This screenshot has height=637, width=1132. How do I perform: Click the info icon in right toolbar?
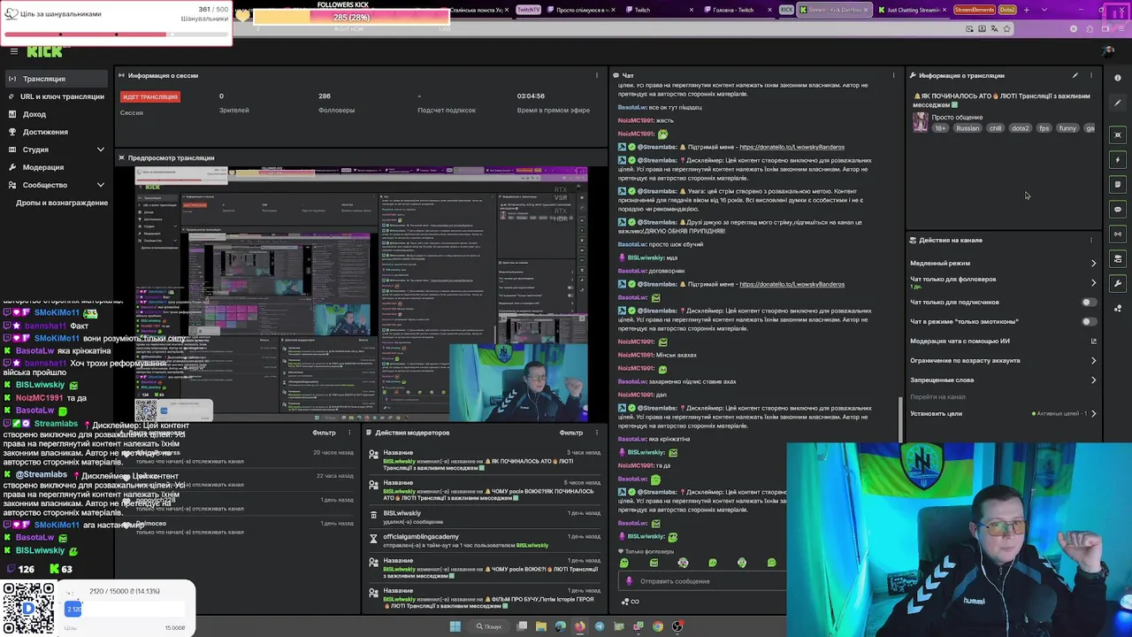click(1118, 78)
